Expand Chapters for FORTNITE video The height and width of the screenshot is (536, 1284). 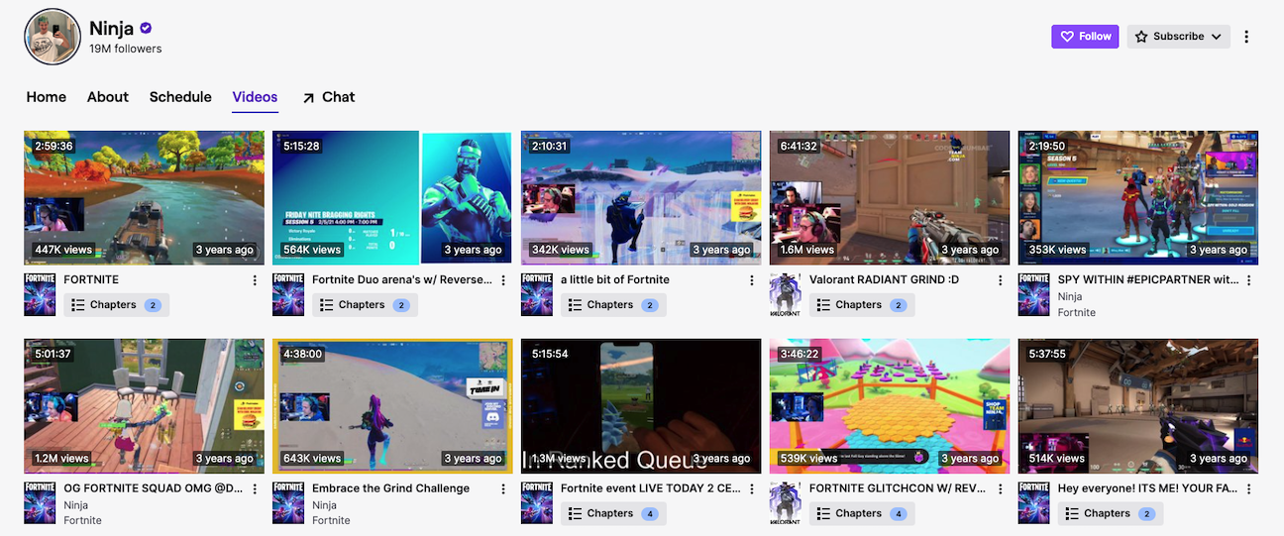tap(117, 305)
